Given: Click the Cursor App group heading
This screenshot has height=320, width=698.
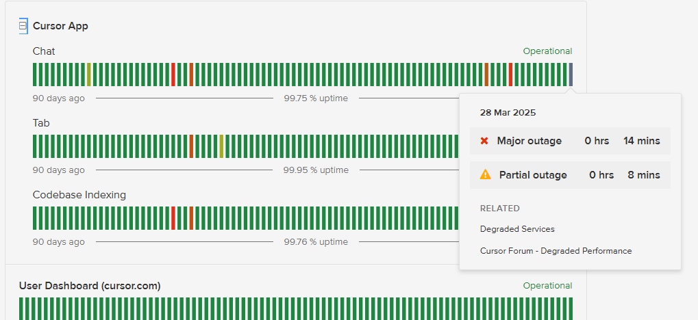Looking at the screenshot, I should coord(60,26).
